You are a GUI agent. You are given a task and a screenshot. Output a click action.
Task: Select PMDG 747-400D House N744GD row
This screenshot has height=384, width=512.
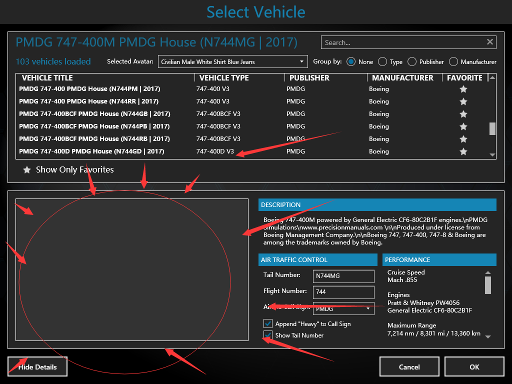(252, 151)
